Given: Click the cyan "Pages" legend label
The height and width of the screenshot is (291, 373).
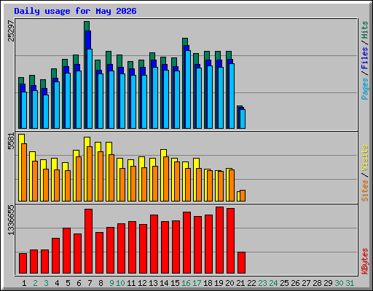Looking at the screenshot, I should point(364,89).
